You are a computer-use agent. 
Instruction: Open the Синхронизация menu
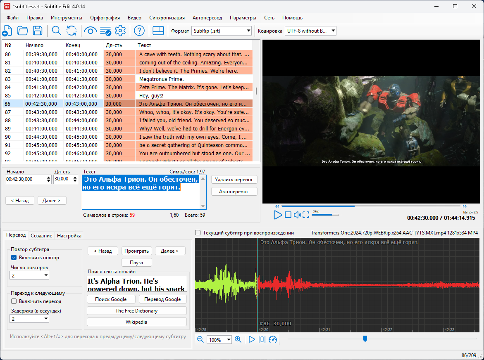tap(167, 18)
